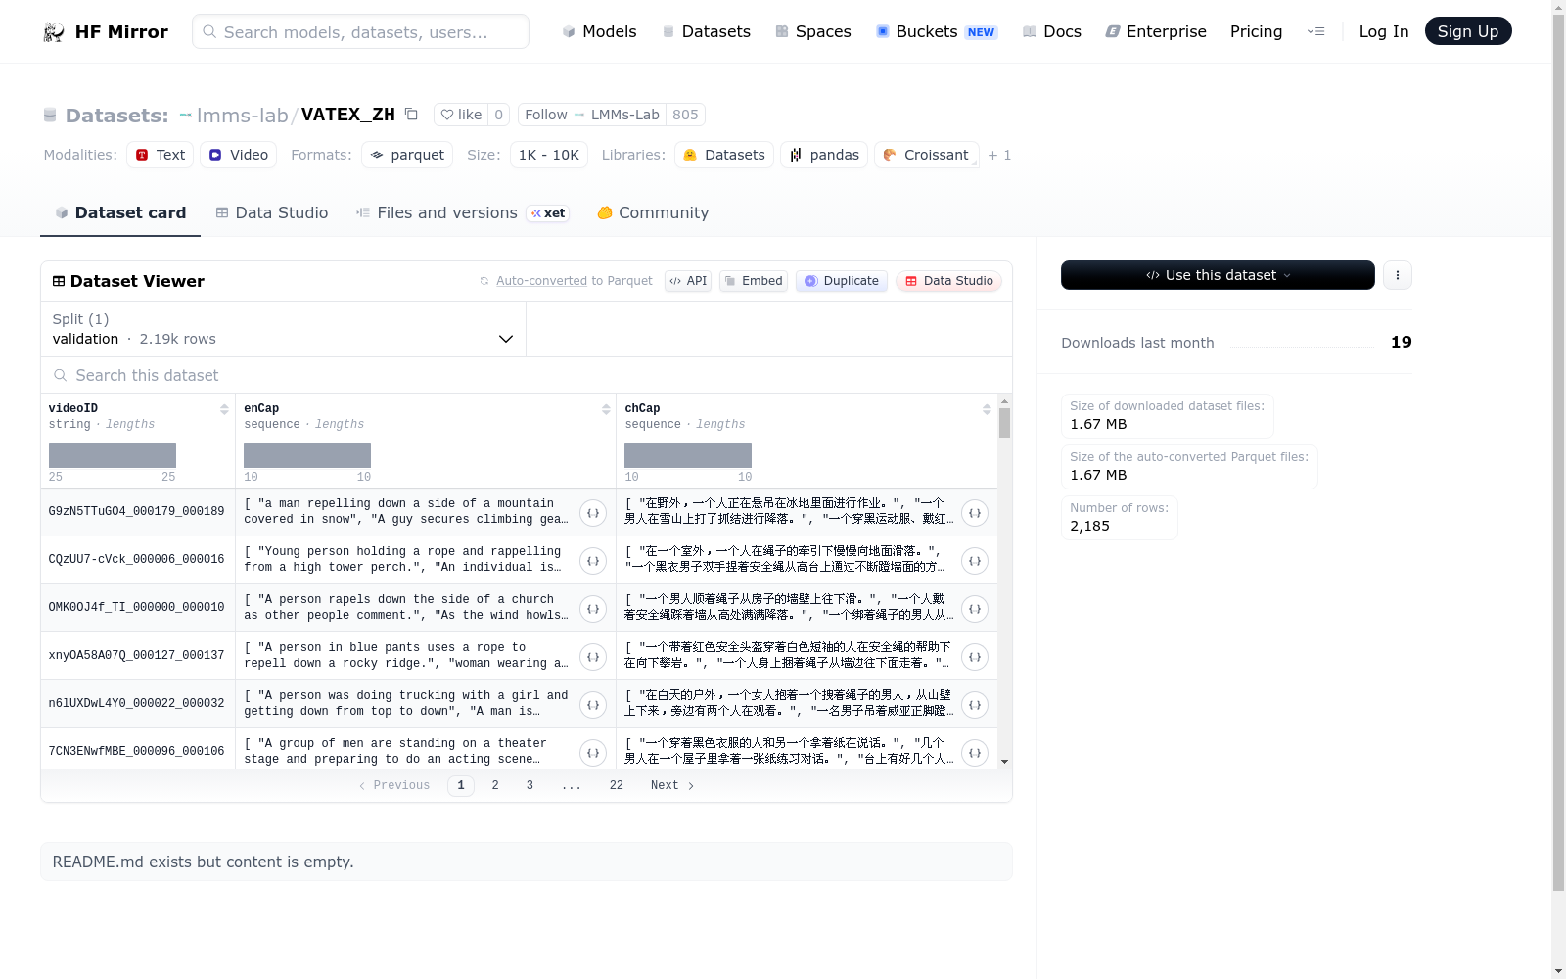Focus the top search models field
Image resolution: width=1566 pixels, height=979 pixels.
[360, 31]
